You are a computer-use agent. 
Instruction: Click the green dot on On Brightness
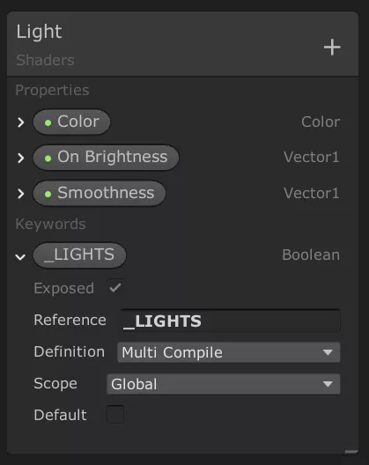[48, 159]
